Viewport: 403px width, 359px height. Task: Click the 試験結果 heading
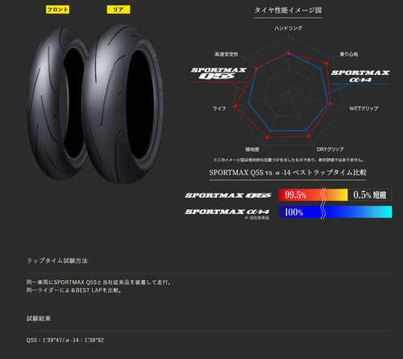[39, 319]
